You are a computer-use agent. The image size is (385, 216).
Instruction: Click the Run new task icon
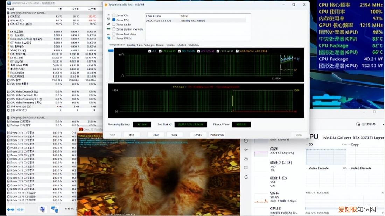point(358,124)
